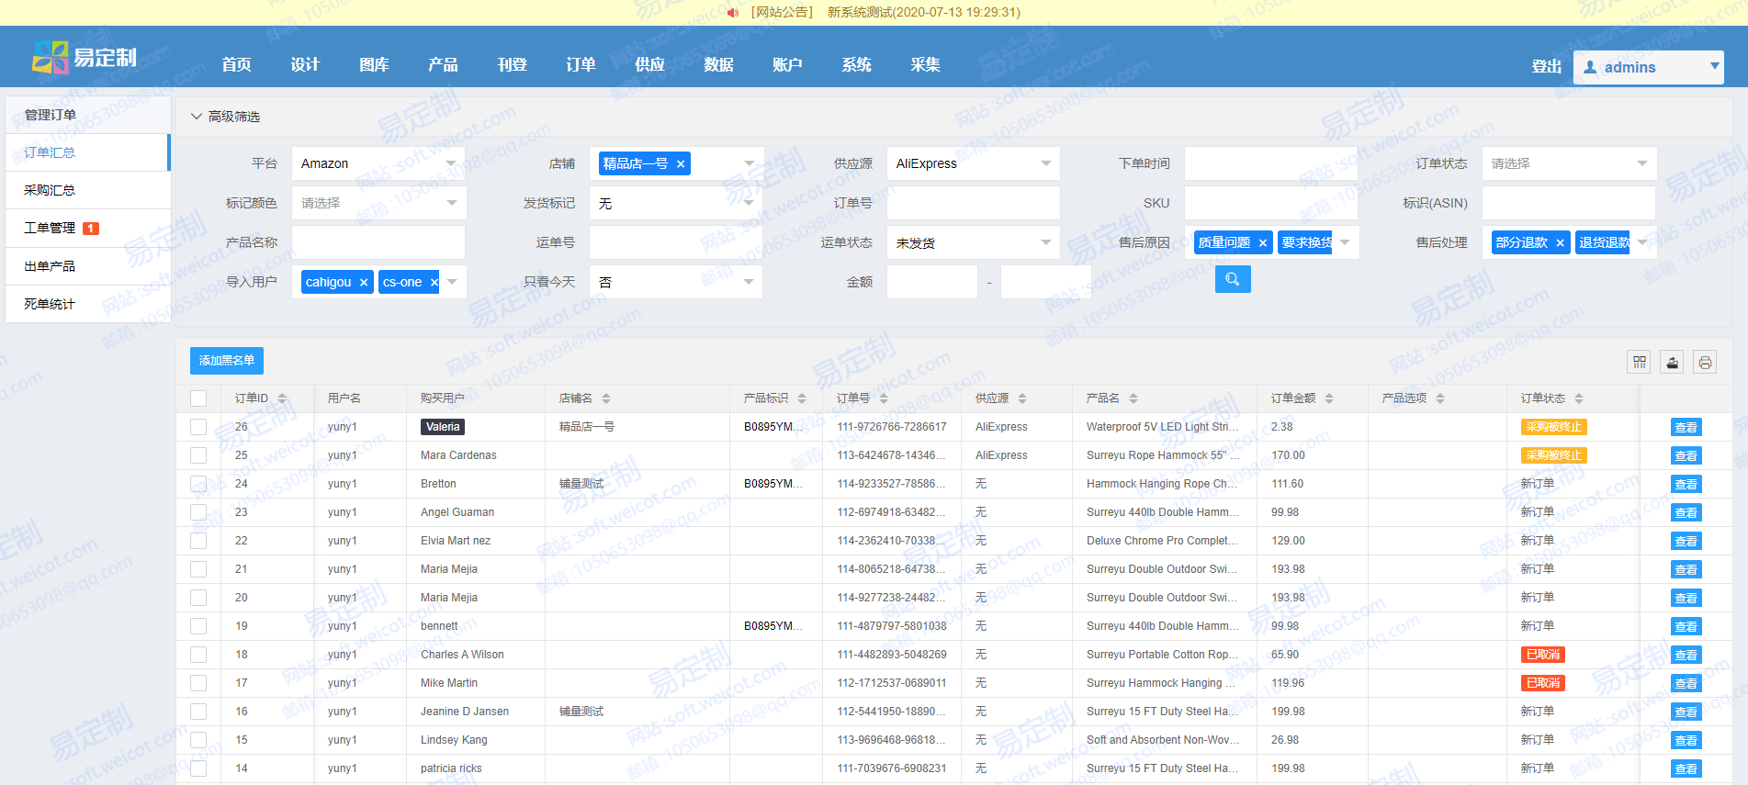Click the user avatar icon beside admins
Screen dimensions: 1748x785
click(x=1590, y=67)
